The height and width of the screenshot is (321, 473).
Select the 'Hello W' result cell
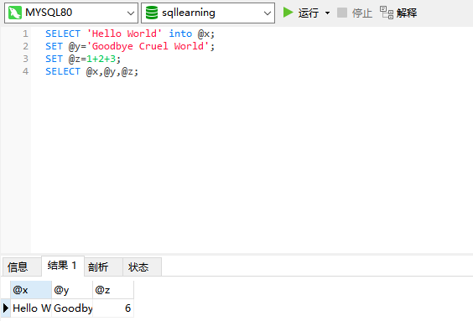31,308
